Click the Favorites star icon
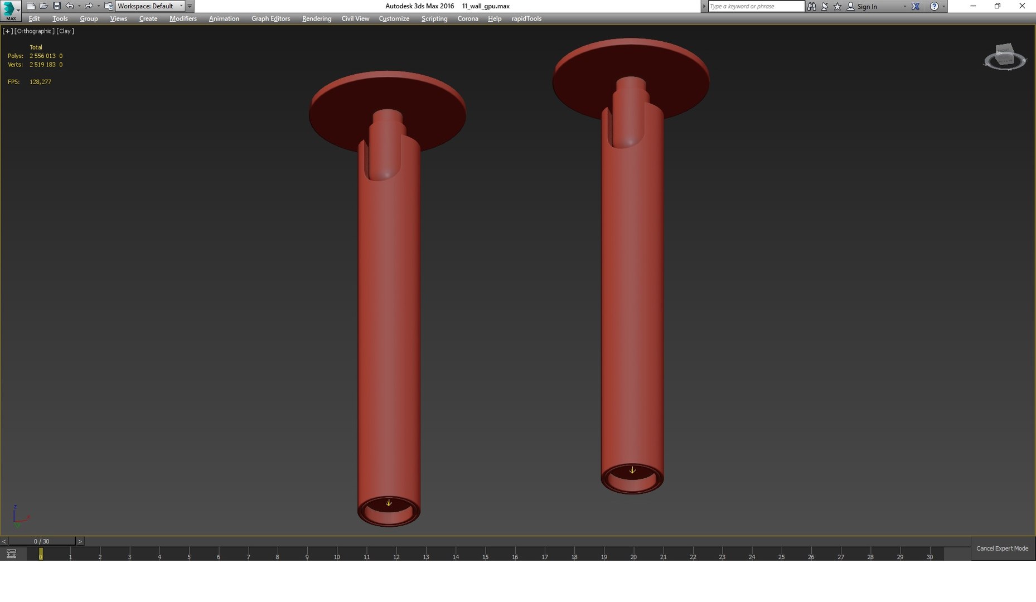This screenshot has width=1036, height=602. [837, 6]
